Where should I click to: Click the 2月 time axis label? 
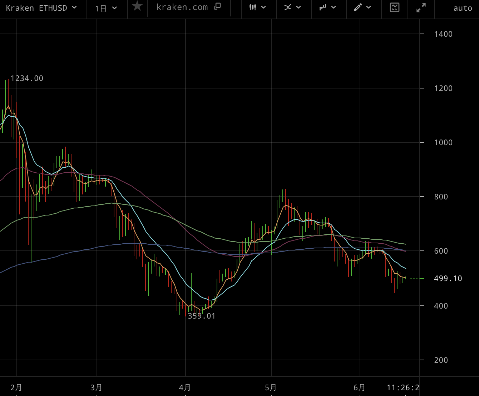(x=16, y=387)
